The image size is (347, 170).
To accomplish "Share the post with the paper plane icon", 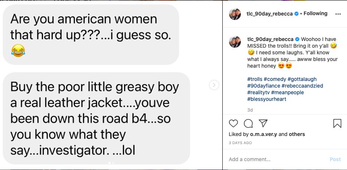I will 263,123.
